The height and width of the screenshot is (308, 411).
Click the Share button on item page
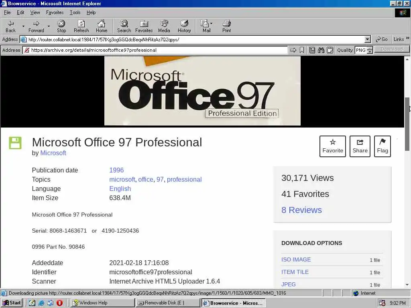pos(360,146)
